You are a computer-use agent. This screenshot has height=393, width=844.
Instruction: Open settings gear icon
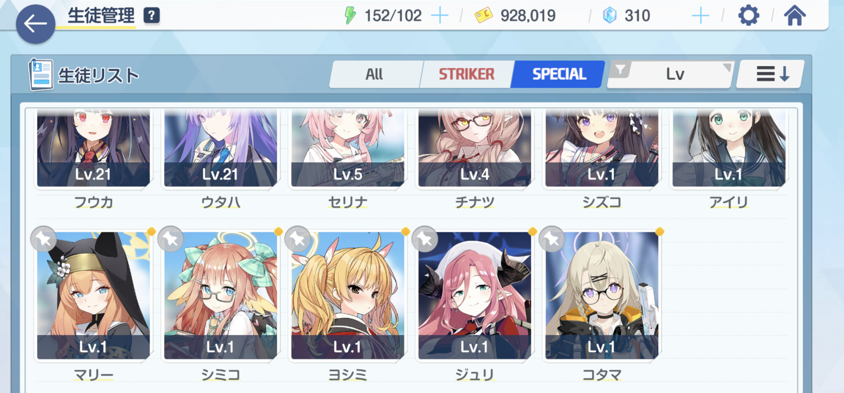(749, 16)
